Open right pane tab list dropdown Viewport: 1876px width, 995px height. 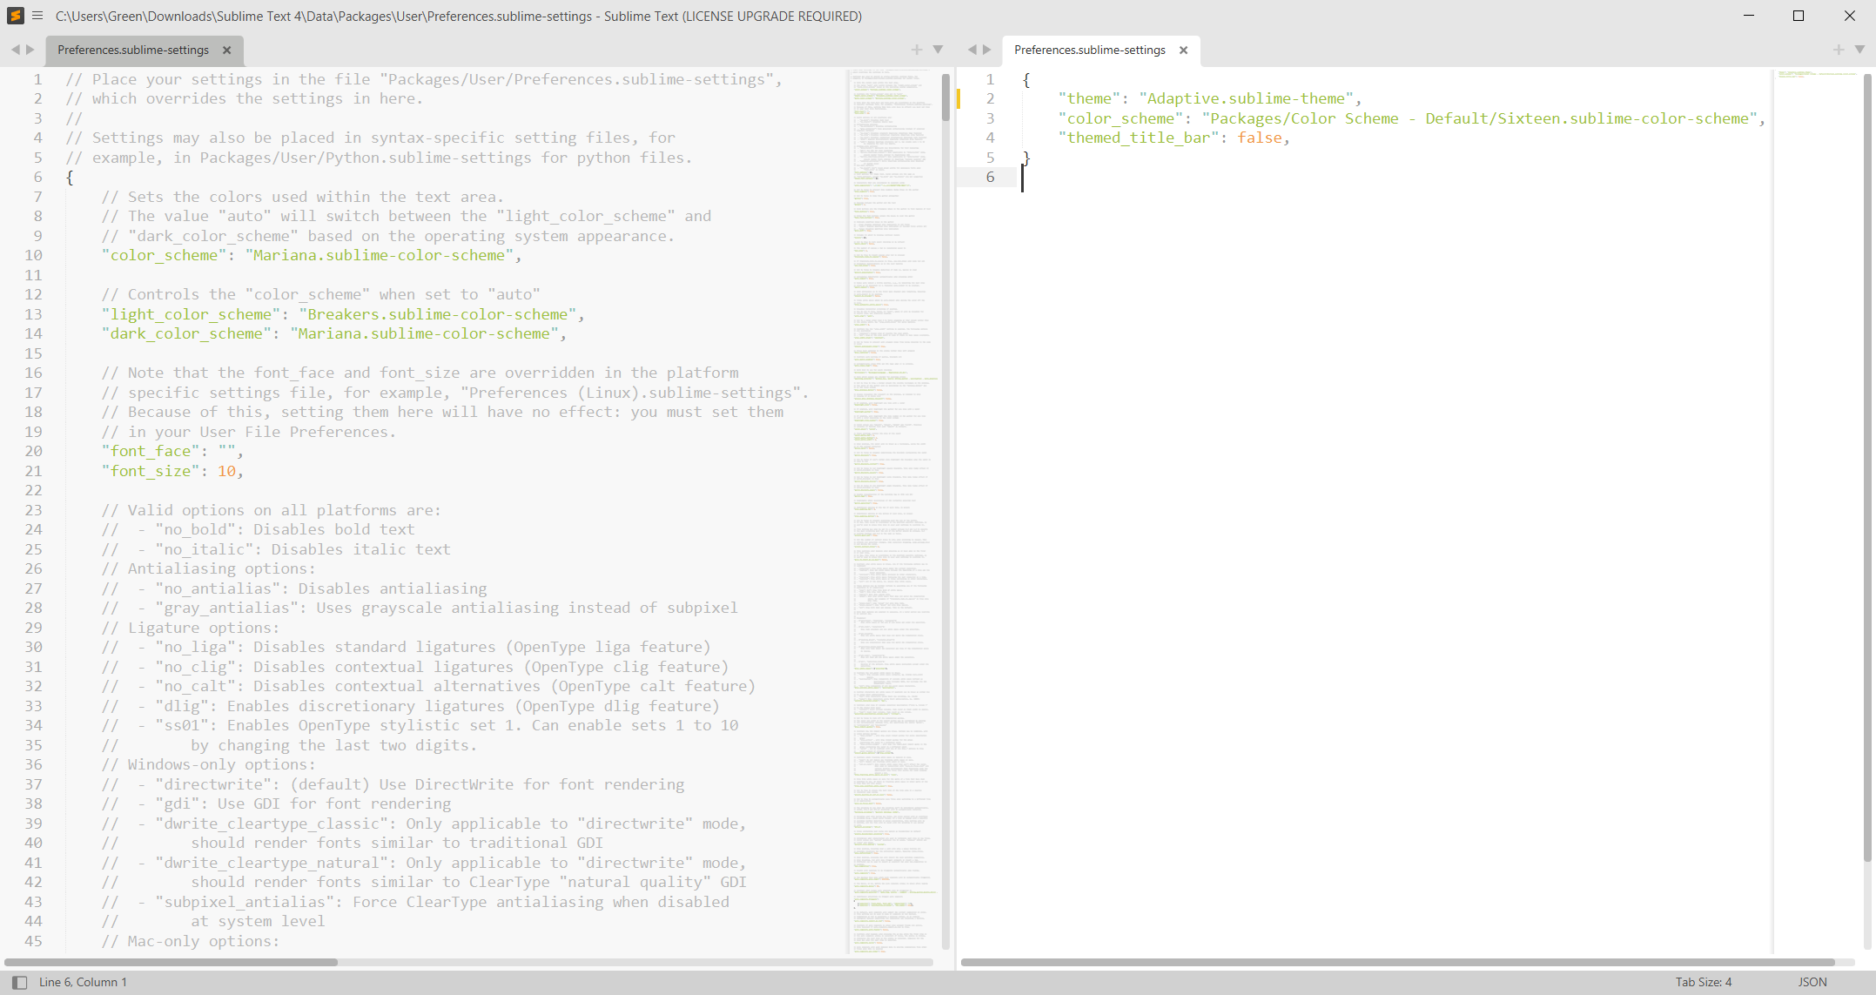(1859, 50)
